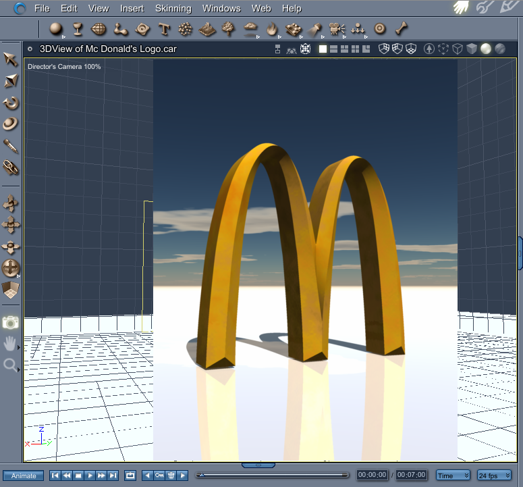The image size is (523, 487).
Task: Delete keyframe with trash icon
Action: [x=171, y=475]
